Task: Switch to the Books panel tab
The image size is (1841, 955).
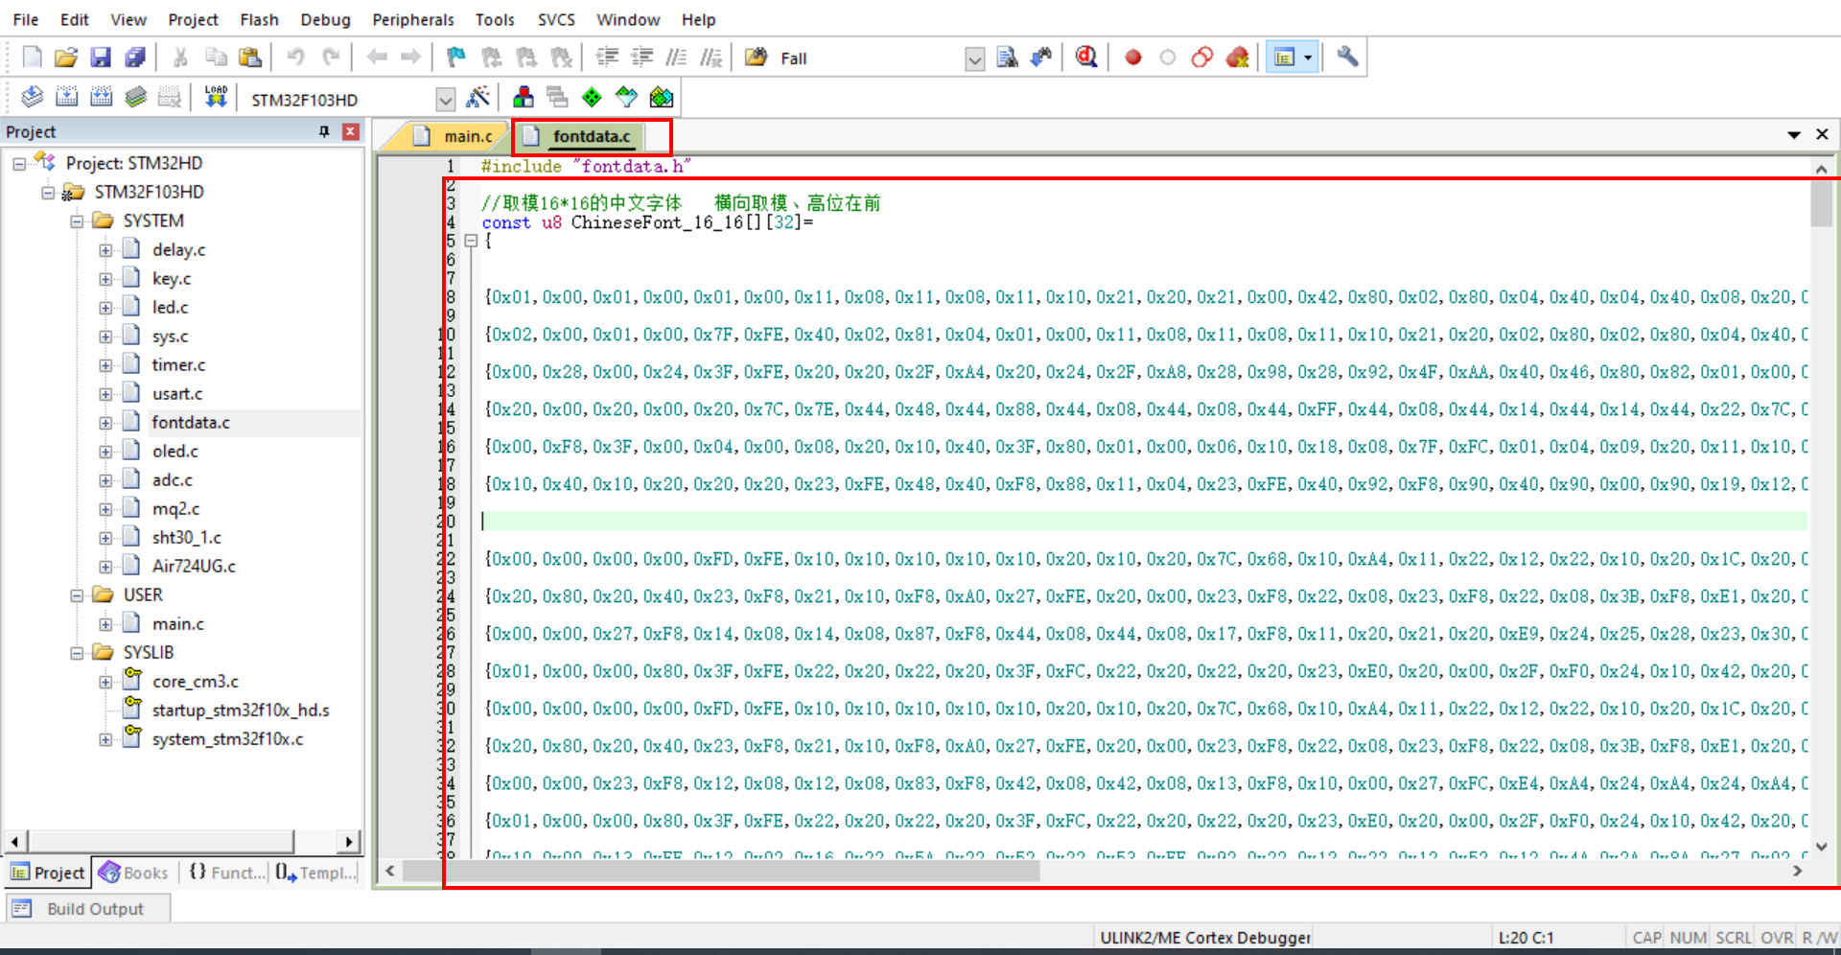Action: coord(134,873)
